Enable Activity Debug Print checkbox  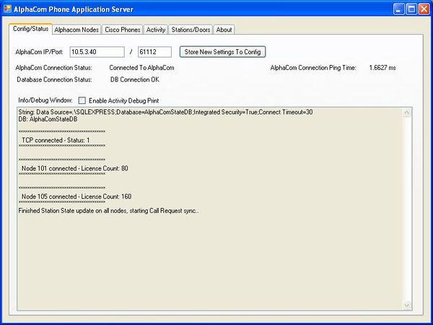[x=82, y=100]
